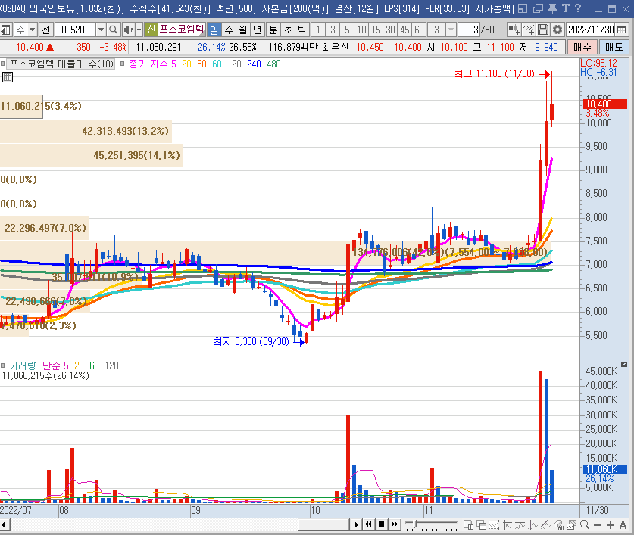Save chart with the floppy disk icon
This screenshot has height=535, width=634.
[543, 30]
